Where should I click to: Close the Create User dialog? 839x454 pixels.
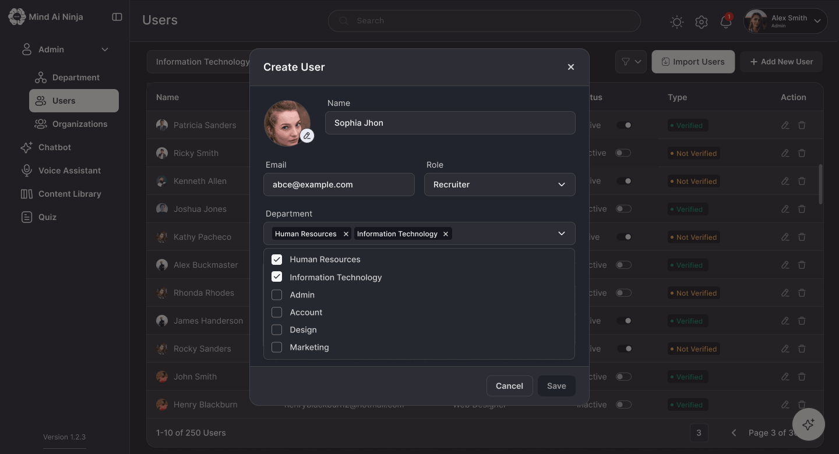[x=571, y=67]
